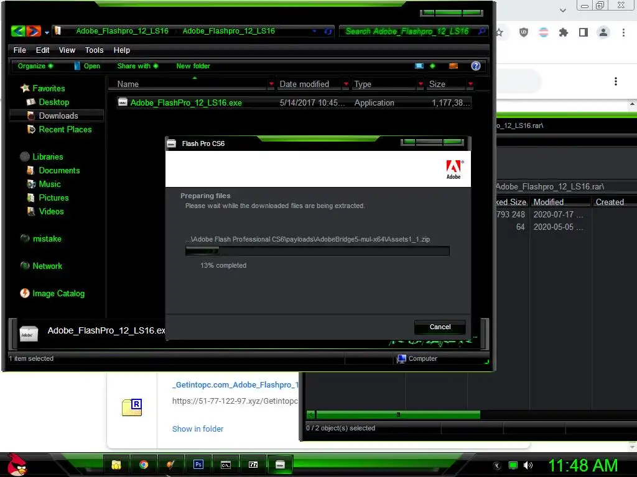Open the Size column filter dropdown
This screenshot has height=477, width=637.
(470, 84)
